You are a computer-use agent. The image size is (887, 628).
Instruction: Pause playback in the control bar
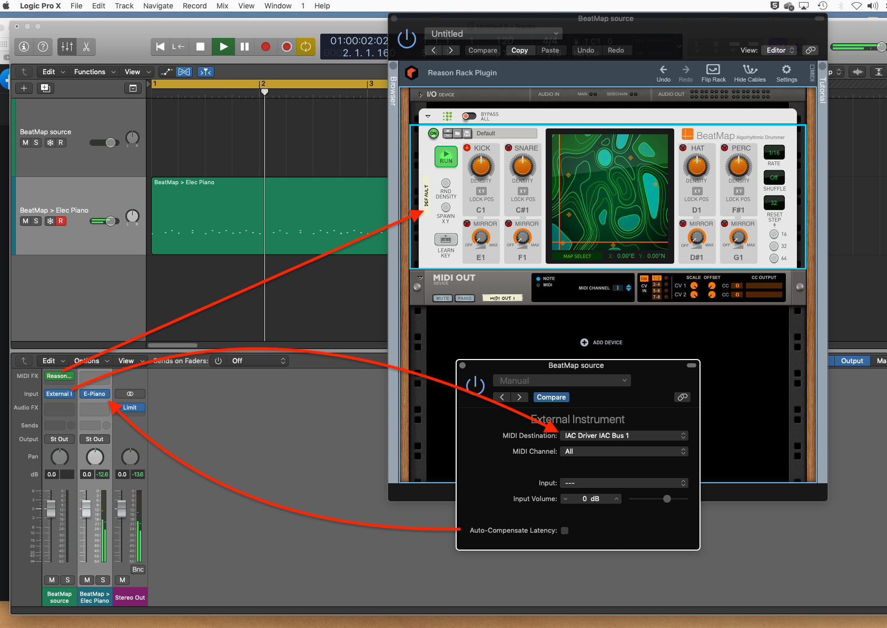(x=244, y=46)
